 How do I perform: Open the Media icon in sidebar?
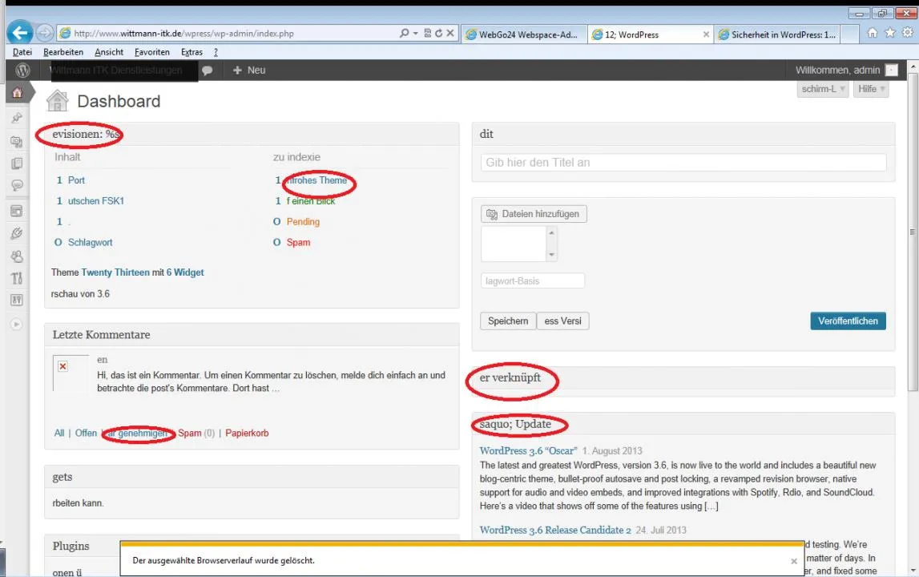[x=17, y=142]
